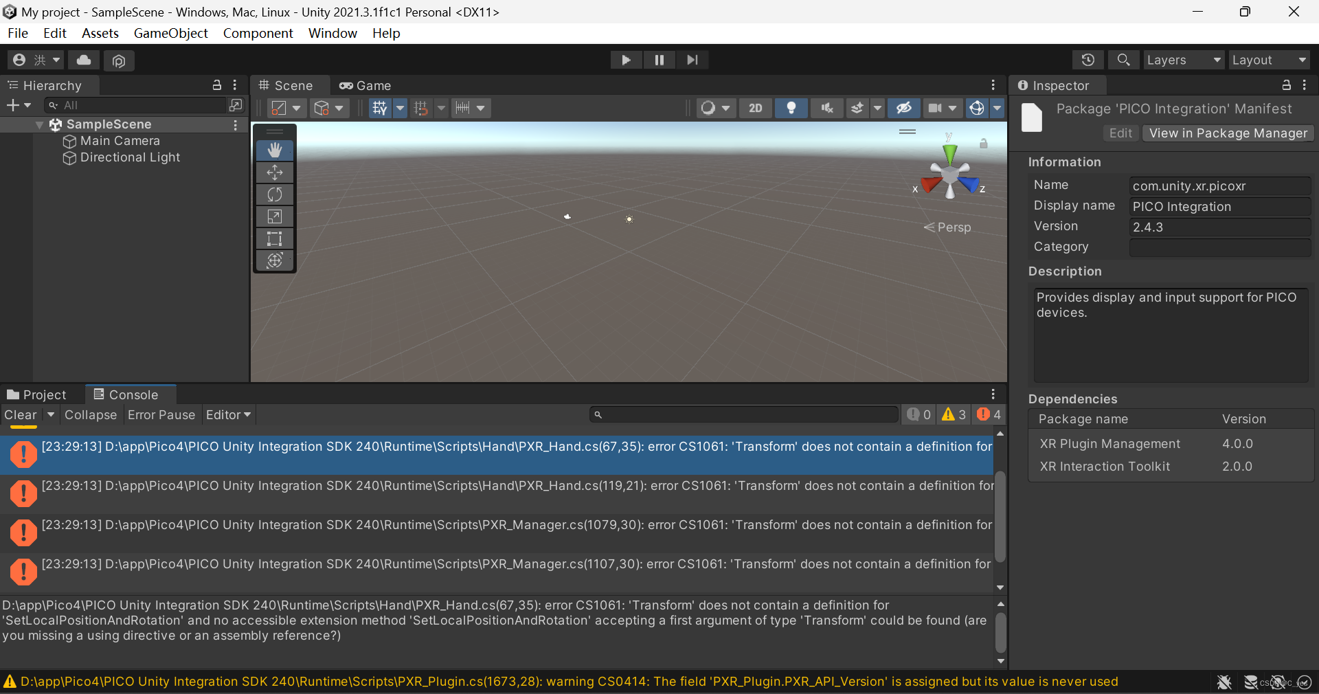Open the GameObject menu

(170, 33)
